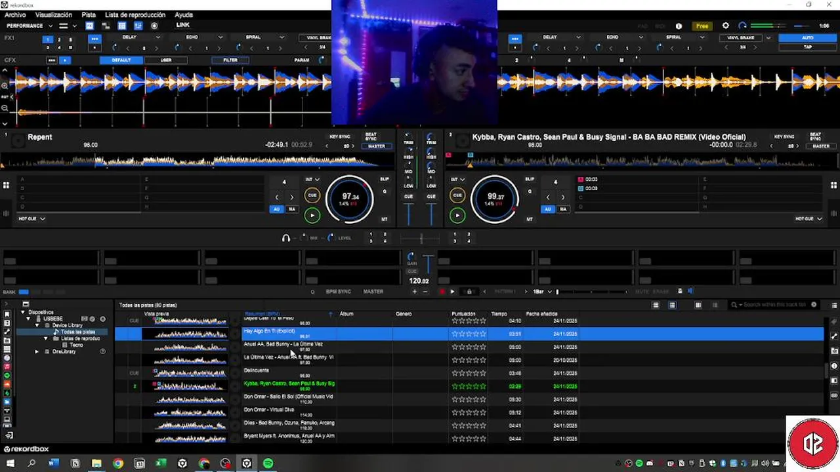Select track Delincuente

(x=257, y=370)
